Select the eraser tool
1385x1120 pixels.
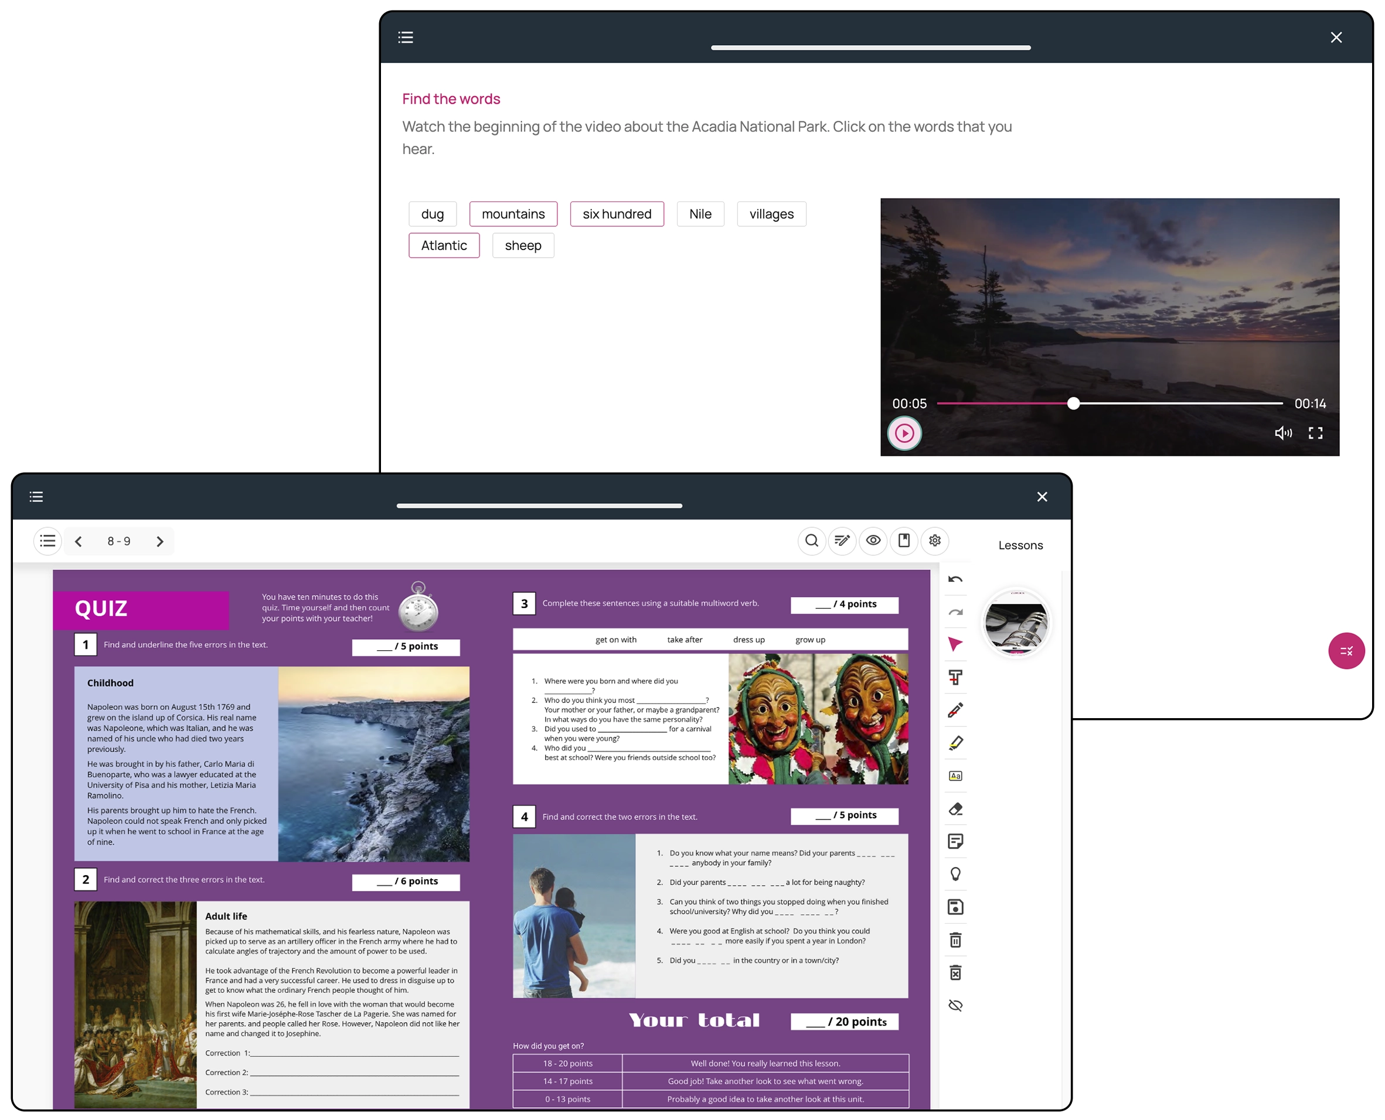956,809
